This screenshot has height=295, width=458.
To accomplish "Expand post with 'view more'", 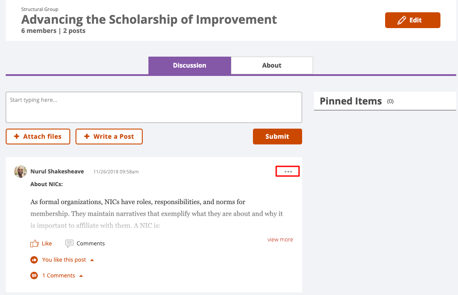I will tap(280, 240).
